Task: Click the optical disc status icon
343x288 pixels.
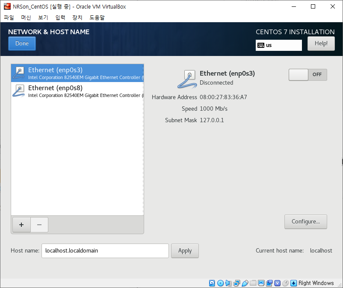Action: (221, 283)
